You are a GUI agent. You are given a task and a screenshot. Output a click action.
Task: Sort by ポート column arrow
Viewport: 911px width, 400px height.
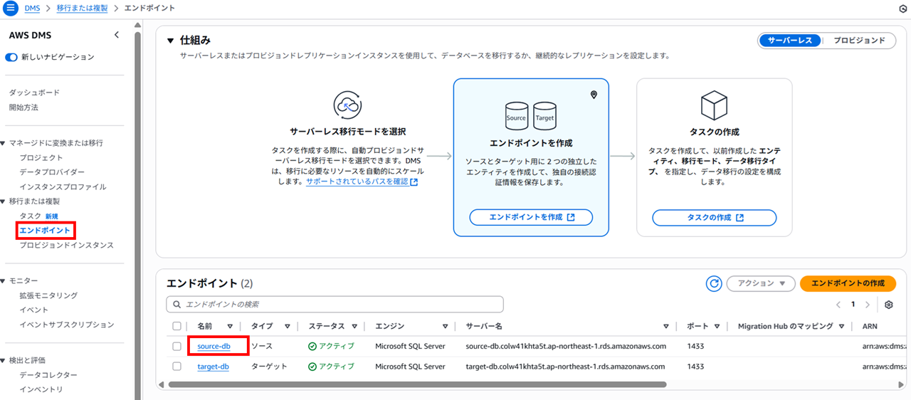(x=715, y=327)
